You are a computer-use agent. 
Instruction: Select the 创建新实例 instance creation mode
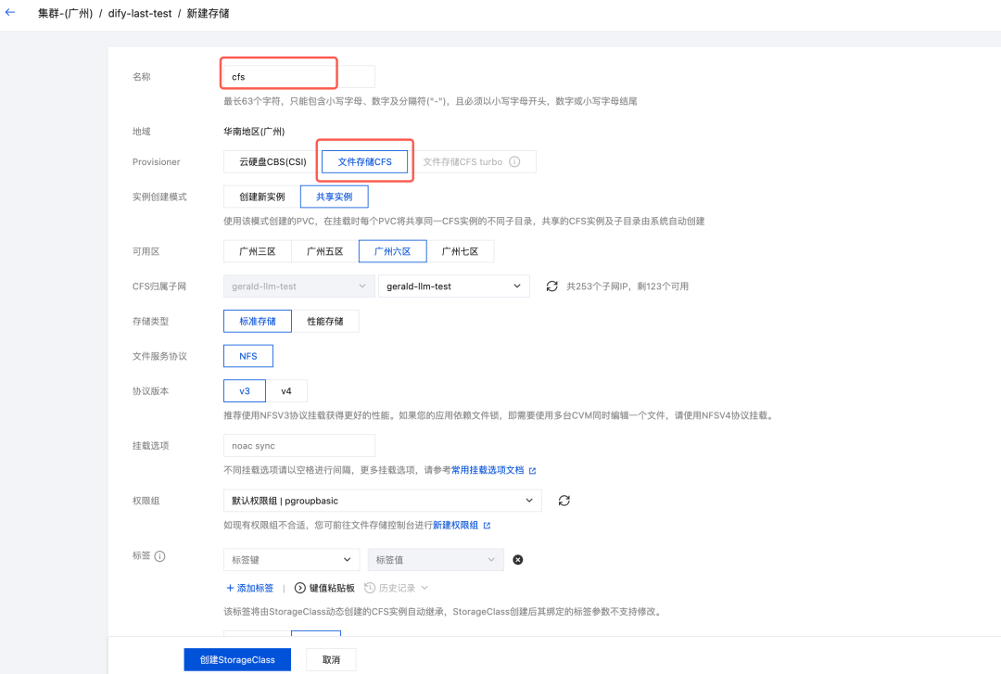click(260, 196)
